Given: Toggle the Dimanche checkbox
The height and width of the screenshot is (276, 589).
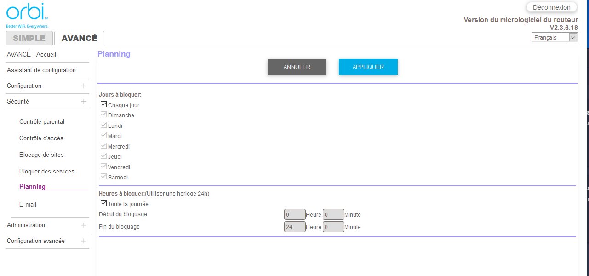Looking at the screenshot, I should [x=103, y=115].
